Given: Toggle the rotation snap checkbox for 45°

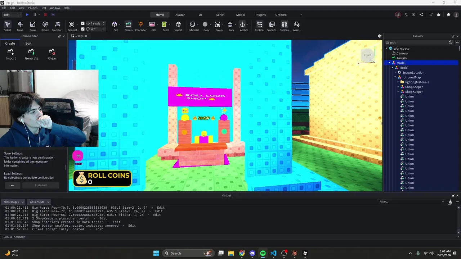Looking at the screenshot, I should pyautogui.click(x=83, y=29).
